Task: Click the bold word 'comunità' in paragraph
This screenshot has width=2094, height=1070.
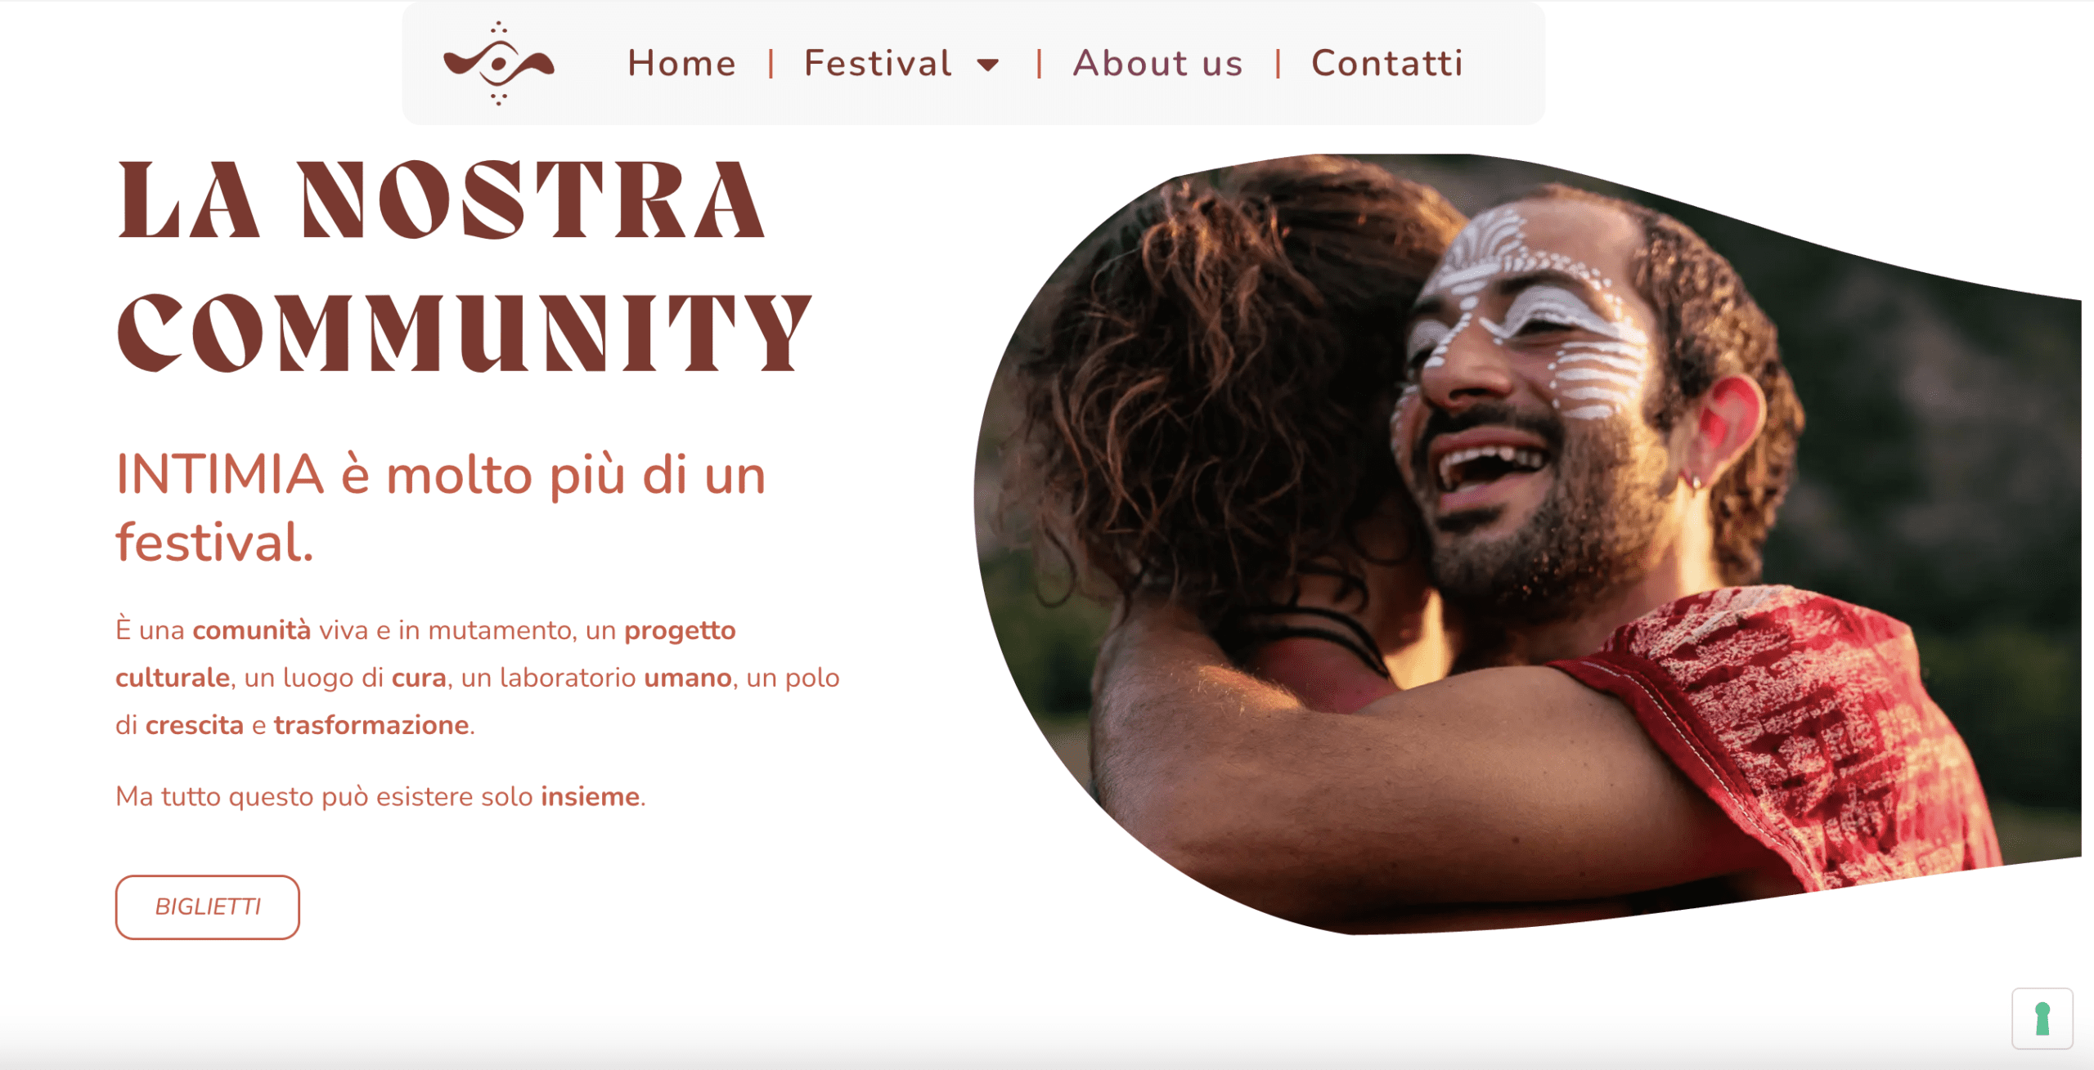Action: coord(251,630)
